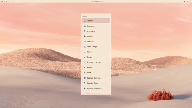Switch to workspace 1
This screenshot has width=192, height=108.
[x=4, y=1]
